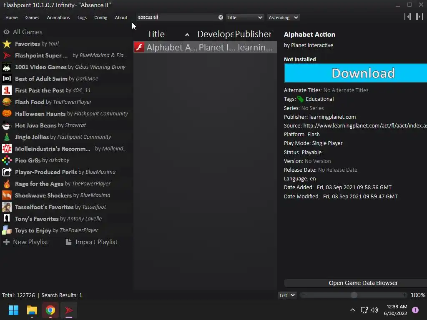The height and width of the screenshot is (320, 427).
Task: Click Import Playlist
Action: pos(92,242)
